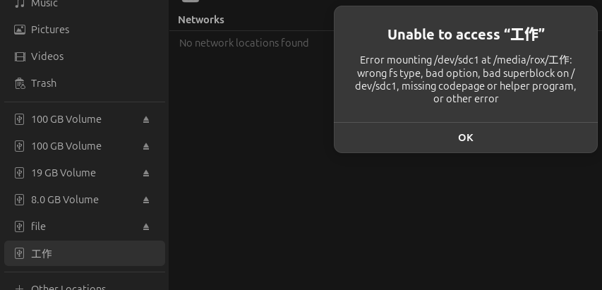This screenshot has height=290, width=602.
Task: Click the error message about mounting /dev/sdc1
Action: [x=466, y=80]
